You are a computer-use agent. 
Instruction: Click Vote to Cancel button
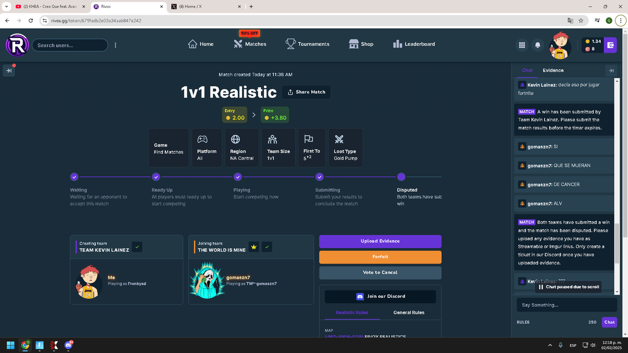[380, 272]
